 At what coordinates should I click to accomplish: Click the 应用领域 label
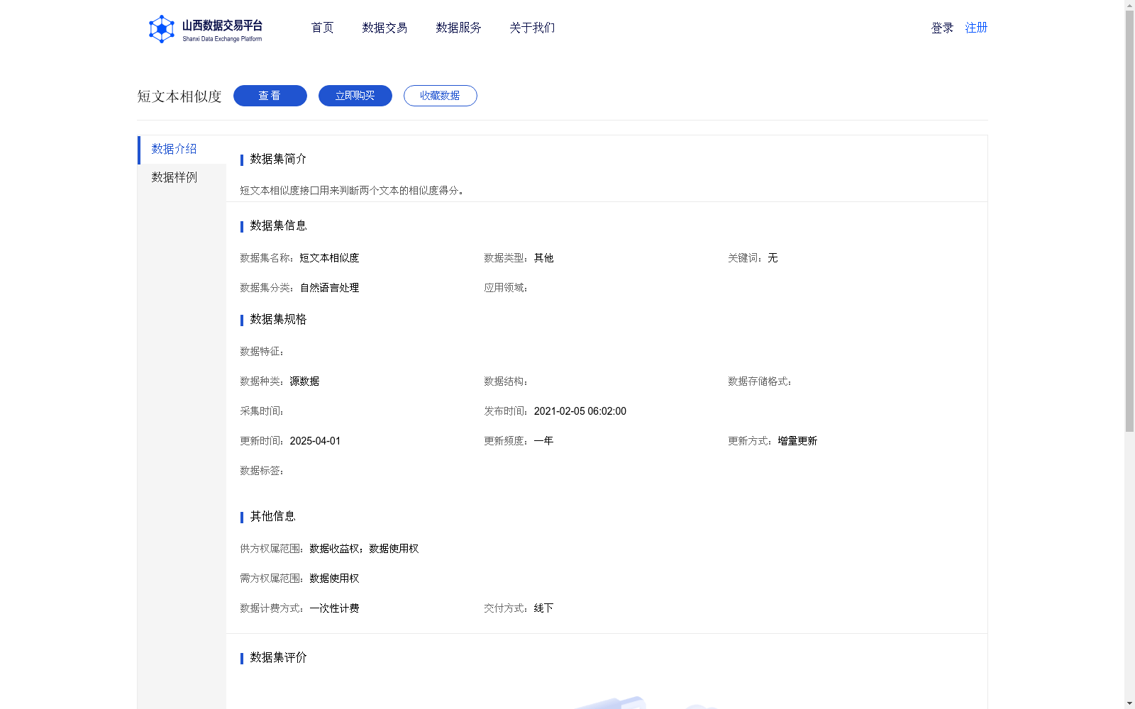click(x=506, y=288)
